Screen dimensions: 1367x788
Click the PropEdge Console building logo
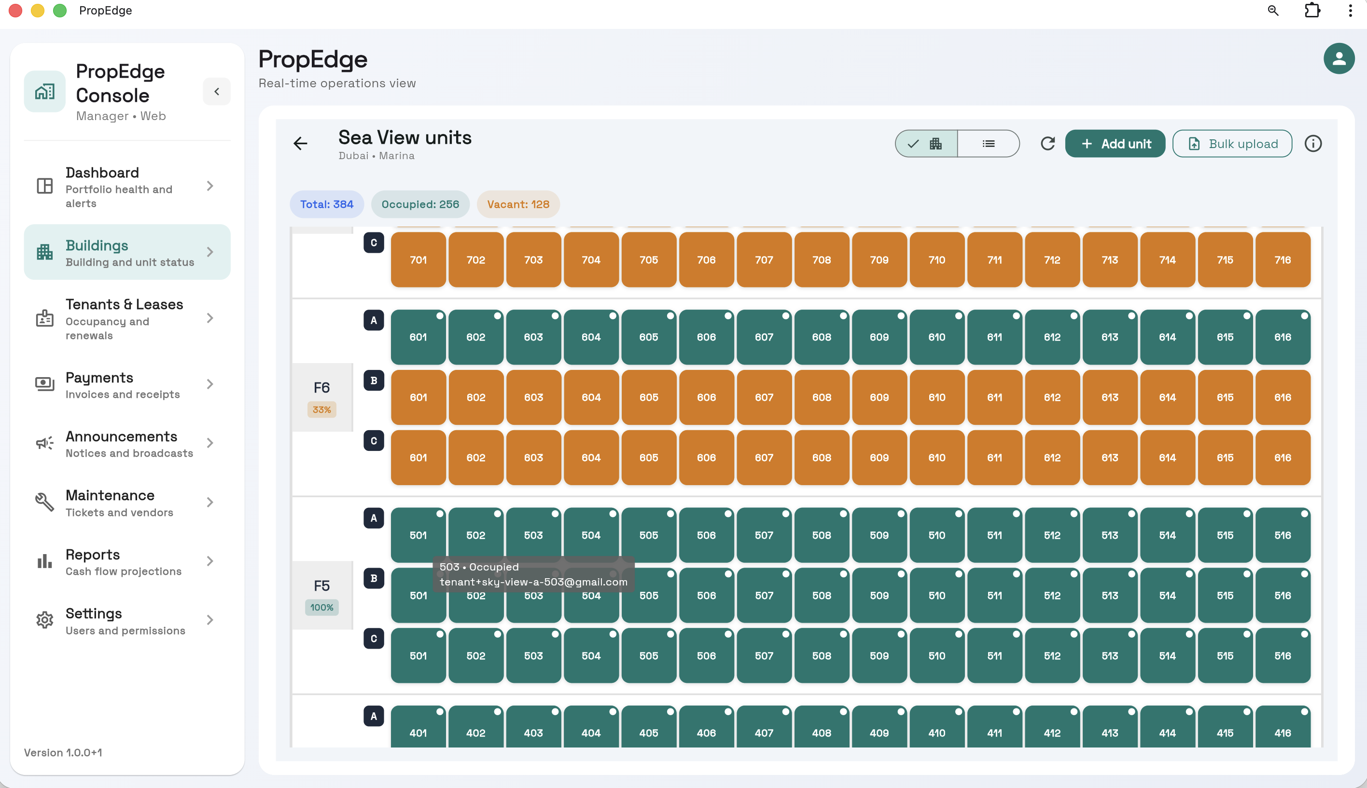[x=44, y=92]
